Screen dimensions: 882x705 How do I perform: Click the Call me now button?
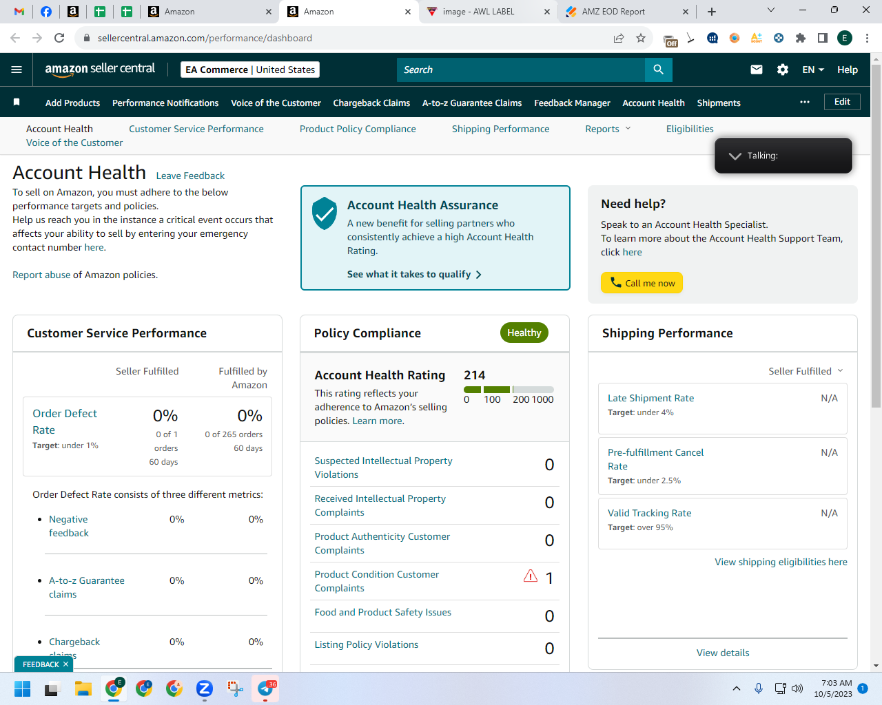point(642,283)
